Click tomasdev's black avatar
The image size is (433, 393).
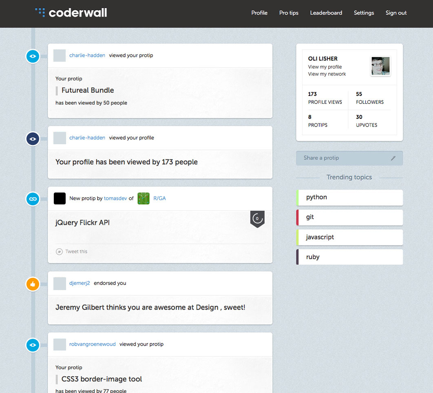(60, 199)
